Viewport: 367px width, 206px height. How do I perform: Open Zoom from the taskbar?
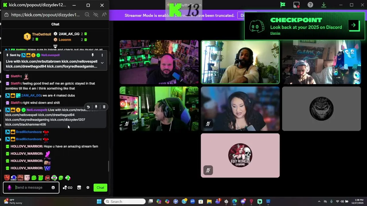192,201
